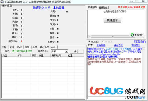This screenshot has width=148, height=101.
Task: Switch to the 武将 tab
Action: coord(12,47)
